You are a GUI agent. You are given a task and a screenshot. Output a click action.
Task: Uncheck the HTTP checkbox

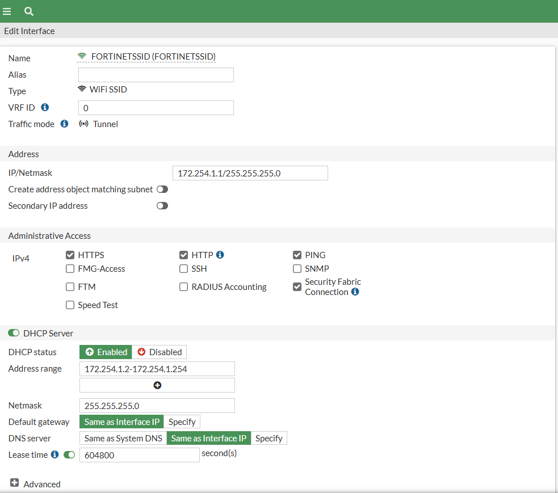(183, 255)
